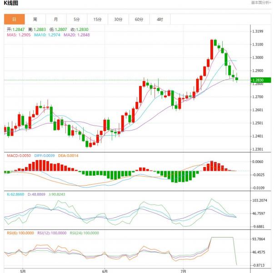
Task: Click the J:90.8243 indicator value
Action: point(57,194)
